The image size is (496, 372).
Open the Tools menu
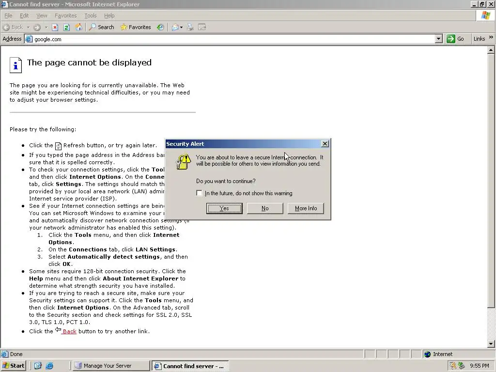[x=91, y=15]
